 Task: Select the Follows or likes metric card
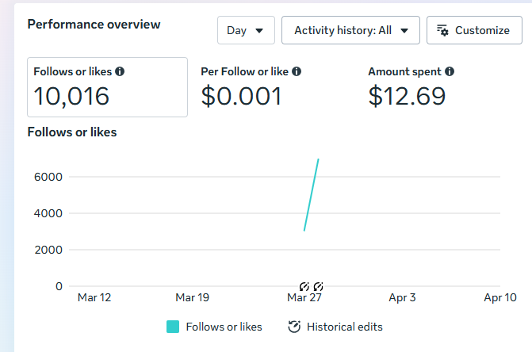(x=107, y=87)
